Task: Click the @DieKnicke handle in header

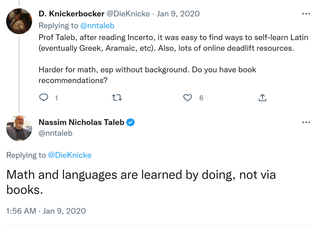Action: (128, 14)
